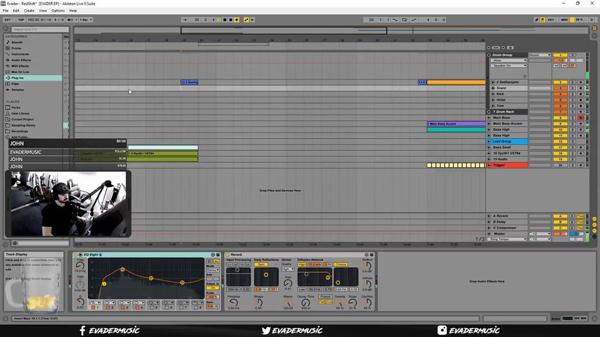The width and height of the screenshot is (600, 337).
Task: Toggle the Reverb Spin button
Action: point(261,264)
